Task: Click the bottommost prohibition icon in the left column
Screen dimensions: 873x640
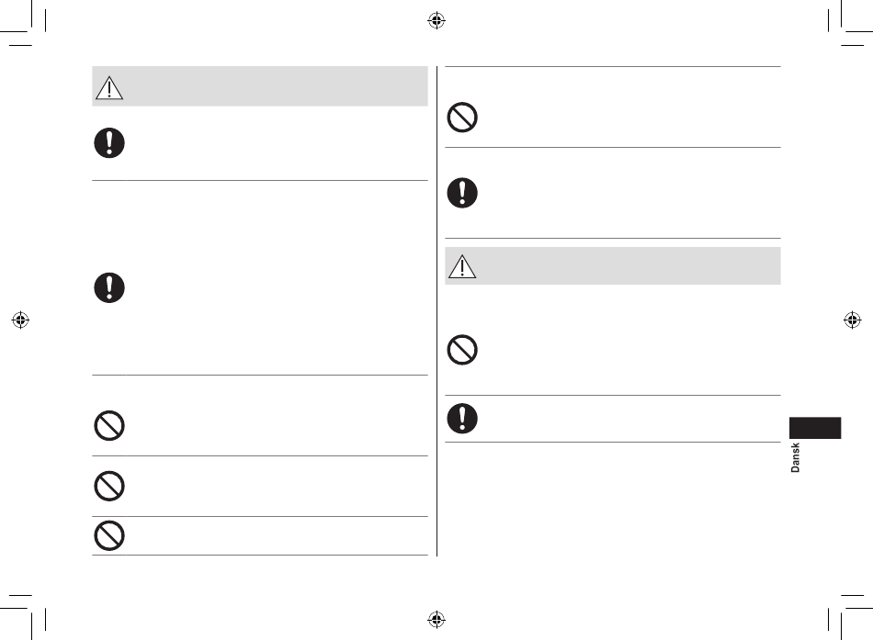Action: pos(109,535)
